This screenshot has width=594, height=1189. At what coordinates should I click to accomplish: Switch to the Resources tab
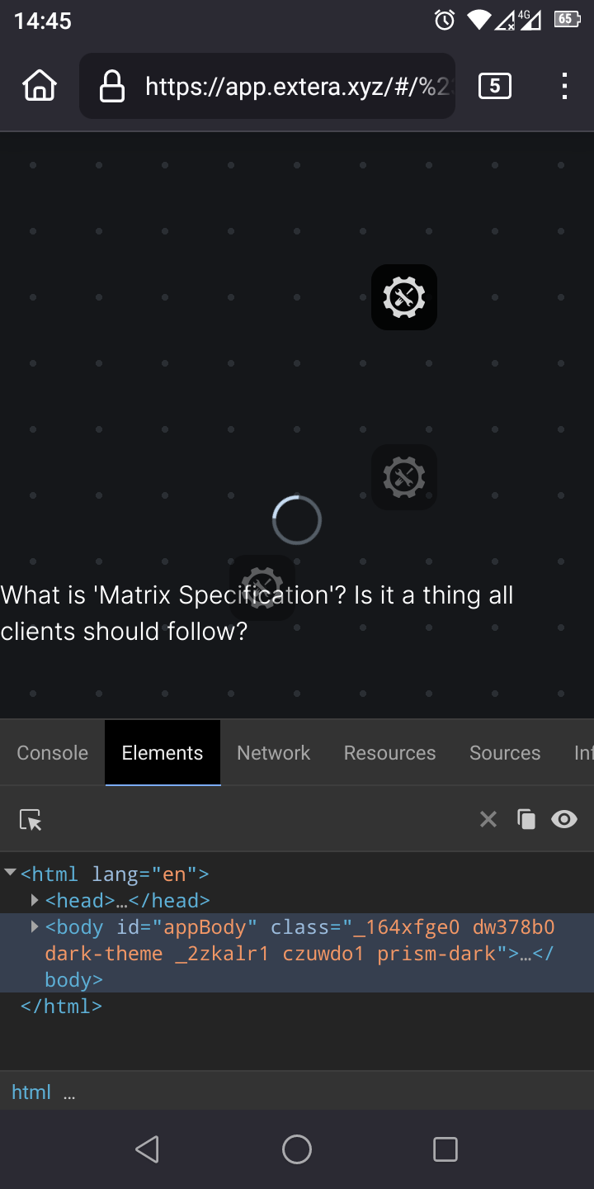pyautogui.click(x=389, y=753)
